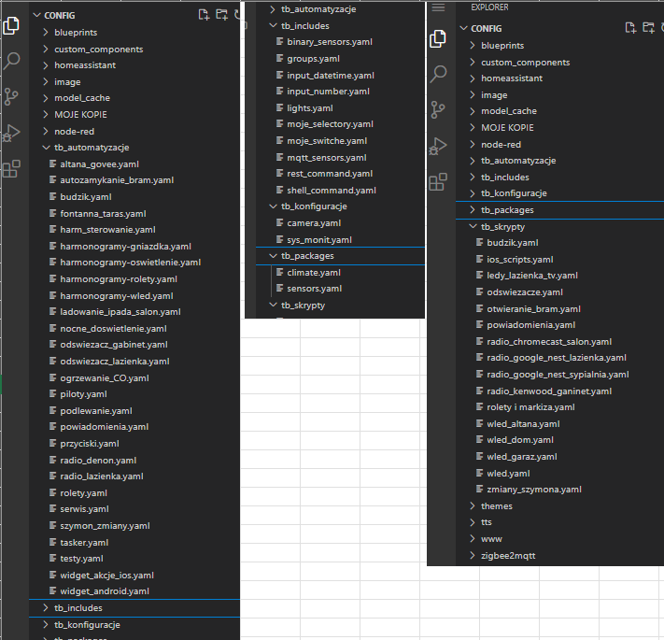Click New File icon in left CONFIG header

click(x=204, y=15)
